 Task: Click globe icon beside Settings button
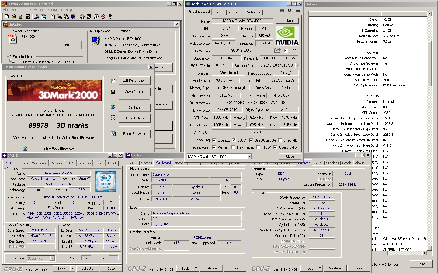tap(113, 107)
